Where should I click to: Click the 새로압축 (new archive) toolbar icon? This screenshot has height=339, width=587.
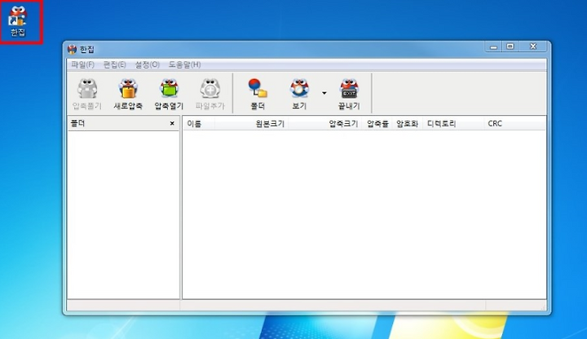128,94
